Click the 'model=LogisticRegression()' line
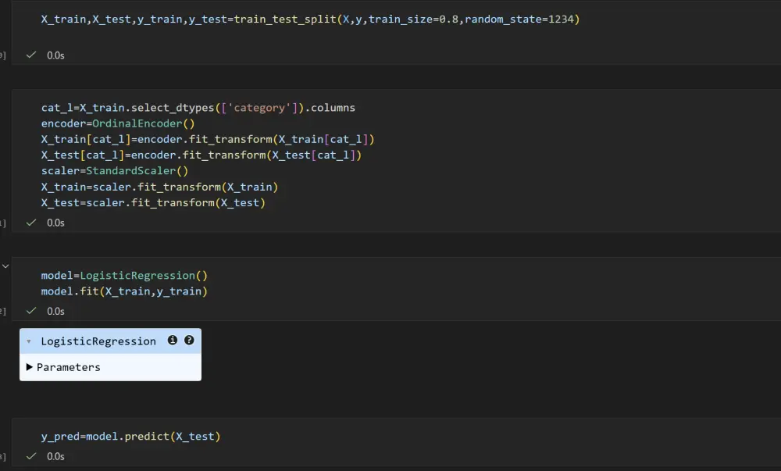The width and height of the screenshot is (781, 471). (x=124, y=275)
